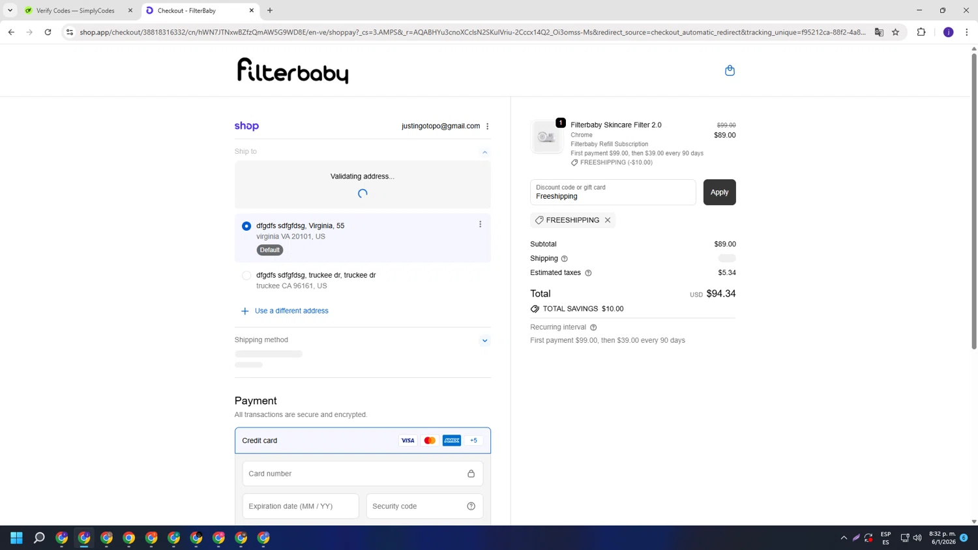
Task: Open the tab search dropdown arrow
Action: [10, 10]
